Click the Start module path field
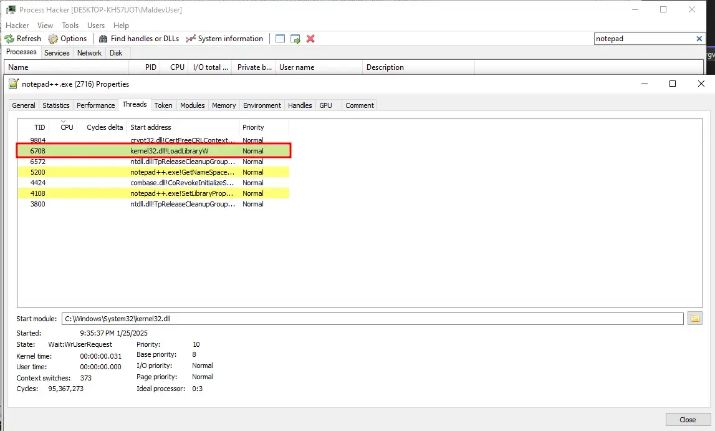Image resolution: width=715 pixels, height=431 pixels. click(x=373, y=319)
